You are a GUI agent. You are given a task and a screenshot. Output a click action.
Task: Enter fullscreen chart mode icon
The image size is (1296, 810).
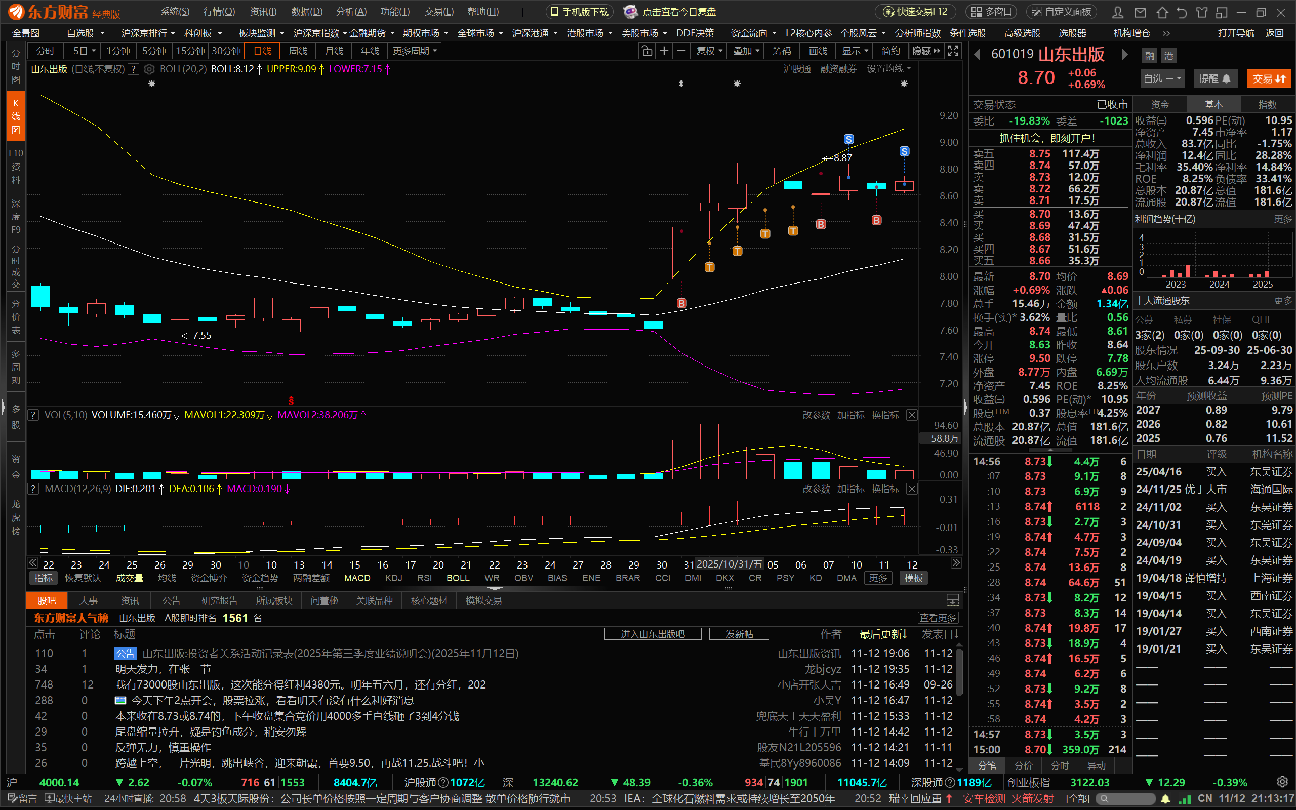[x=953, y=51]
